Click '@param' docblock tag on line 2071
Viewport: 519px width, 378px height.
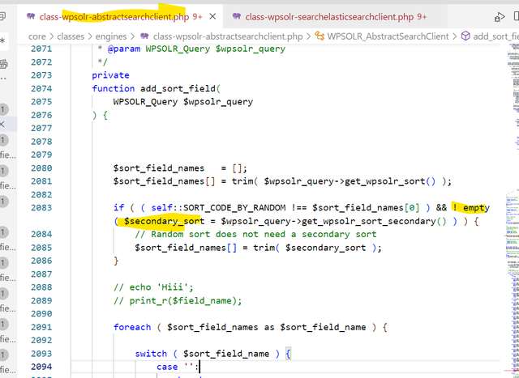124,49
